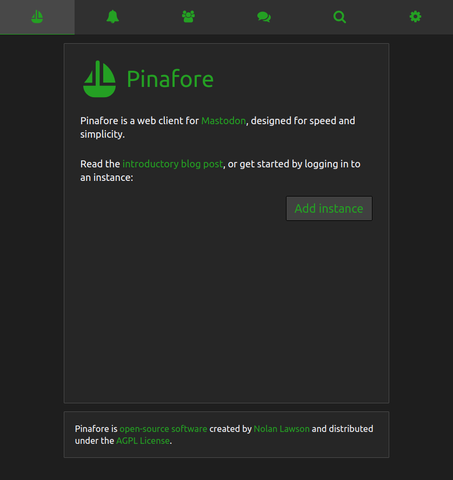
Task: Click the text 'an instance:'
Action: 106,178
